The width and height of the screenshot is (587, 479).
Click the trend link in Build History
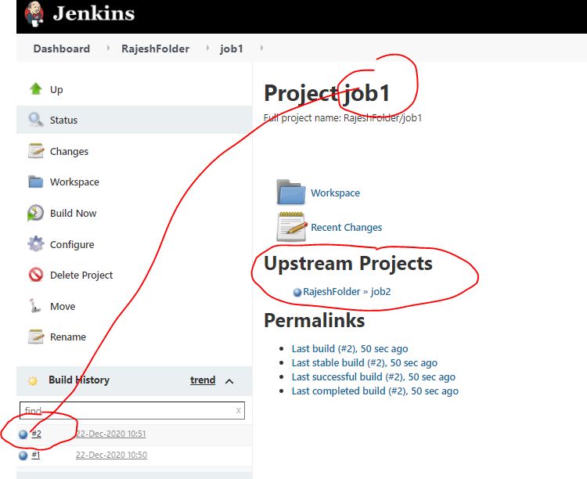pos(203,380)
